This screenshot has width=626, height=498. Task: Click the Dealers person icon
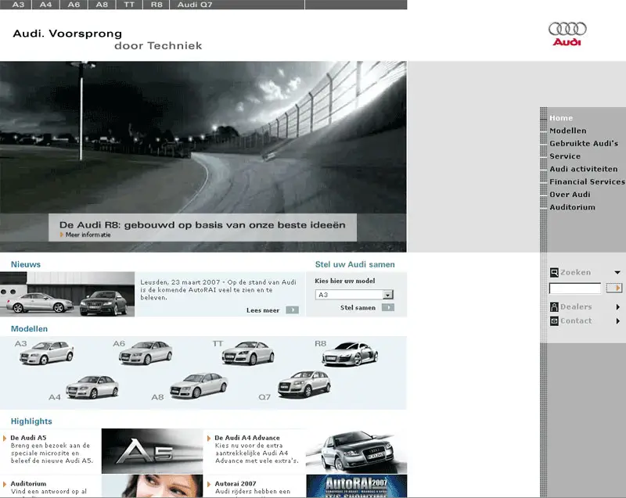pos(554,306)
